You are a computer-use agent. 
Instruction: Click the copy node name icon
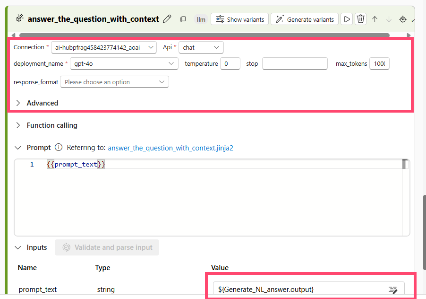coord(183,19)
